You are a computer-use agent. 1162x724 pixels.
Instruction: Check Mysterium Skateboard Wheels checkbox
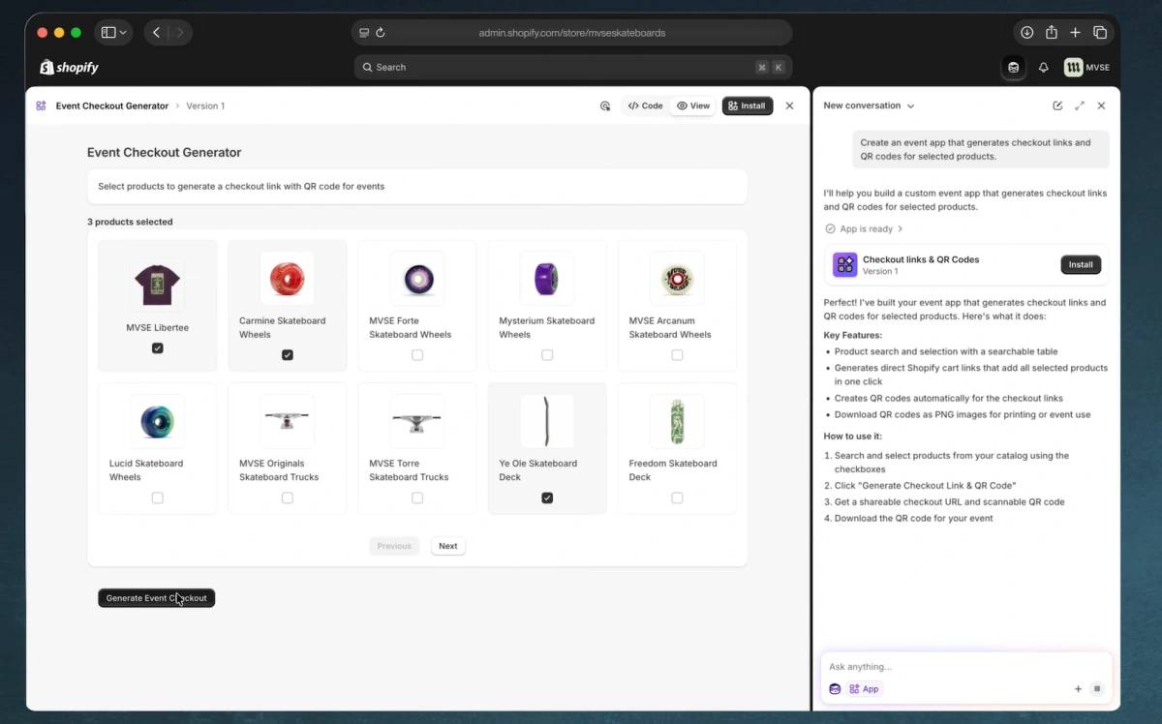tap(547, 355)
